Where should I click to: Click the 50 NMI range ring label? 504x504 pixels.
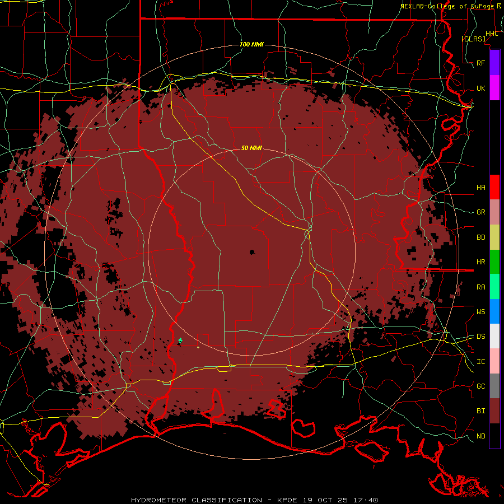[251, 148]
